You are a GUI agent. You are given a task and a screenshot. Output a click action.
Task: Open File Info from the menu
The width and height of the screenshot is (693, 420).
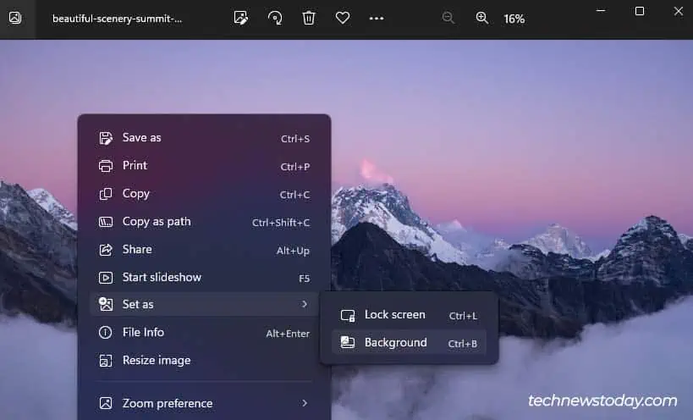pos(204,333)
